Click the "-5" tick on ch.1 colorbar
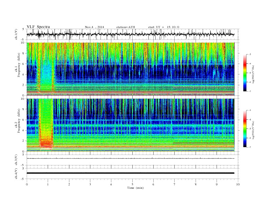The height and width of the screenshot is (207, 268). click(249, 73)
